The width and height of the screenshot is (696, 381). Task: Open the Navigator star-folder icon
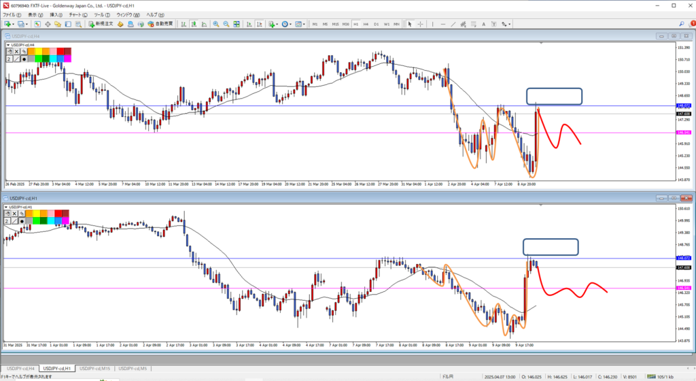point(58,24)
